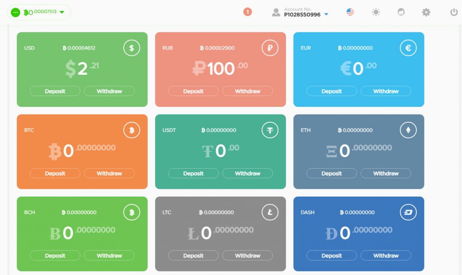This screenshot has height=275, width=462.
Task: Toggle light/dark theme with sun icon
Action: [x=376, y=12]
